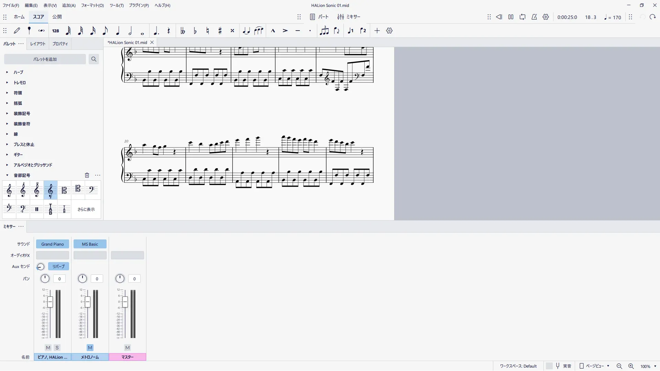Collapse the 音部記号 palette

(x=7, y=175)
